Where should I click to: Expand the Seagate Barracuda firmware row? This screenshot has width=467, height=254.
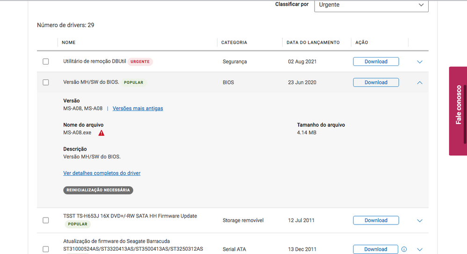coord(419,250)
